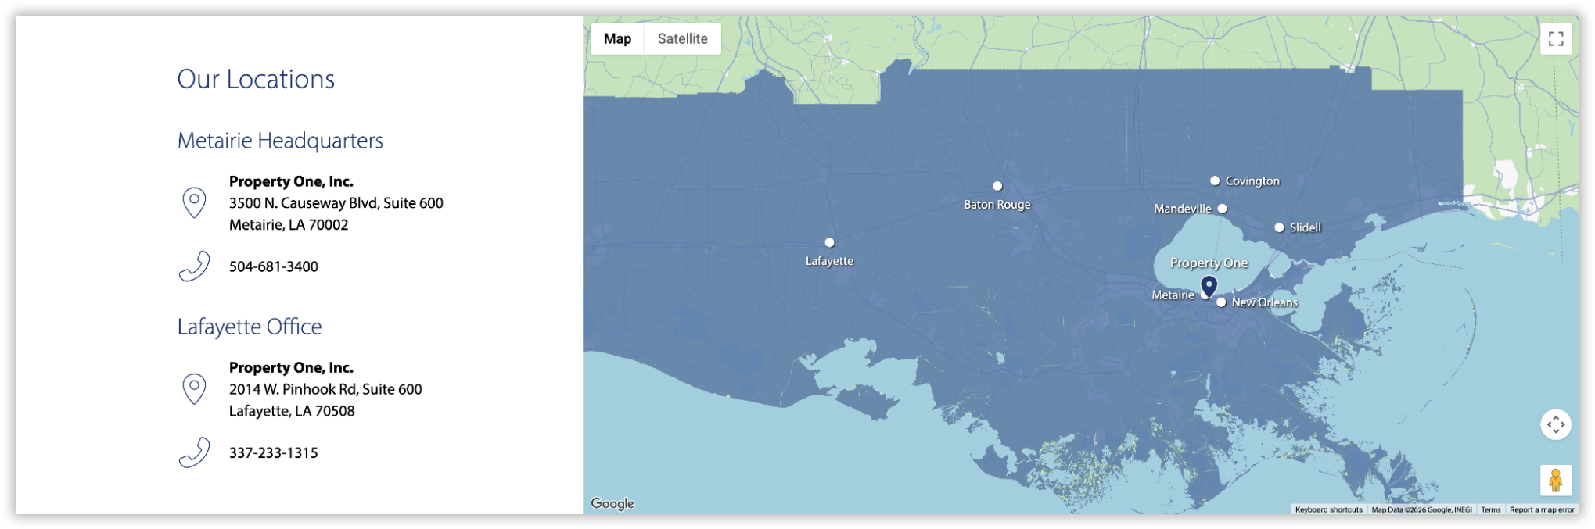Click the Lafayette Office location pin icon

click(x=194, y=388)
